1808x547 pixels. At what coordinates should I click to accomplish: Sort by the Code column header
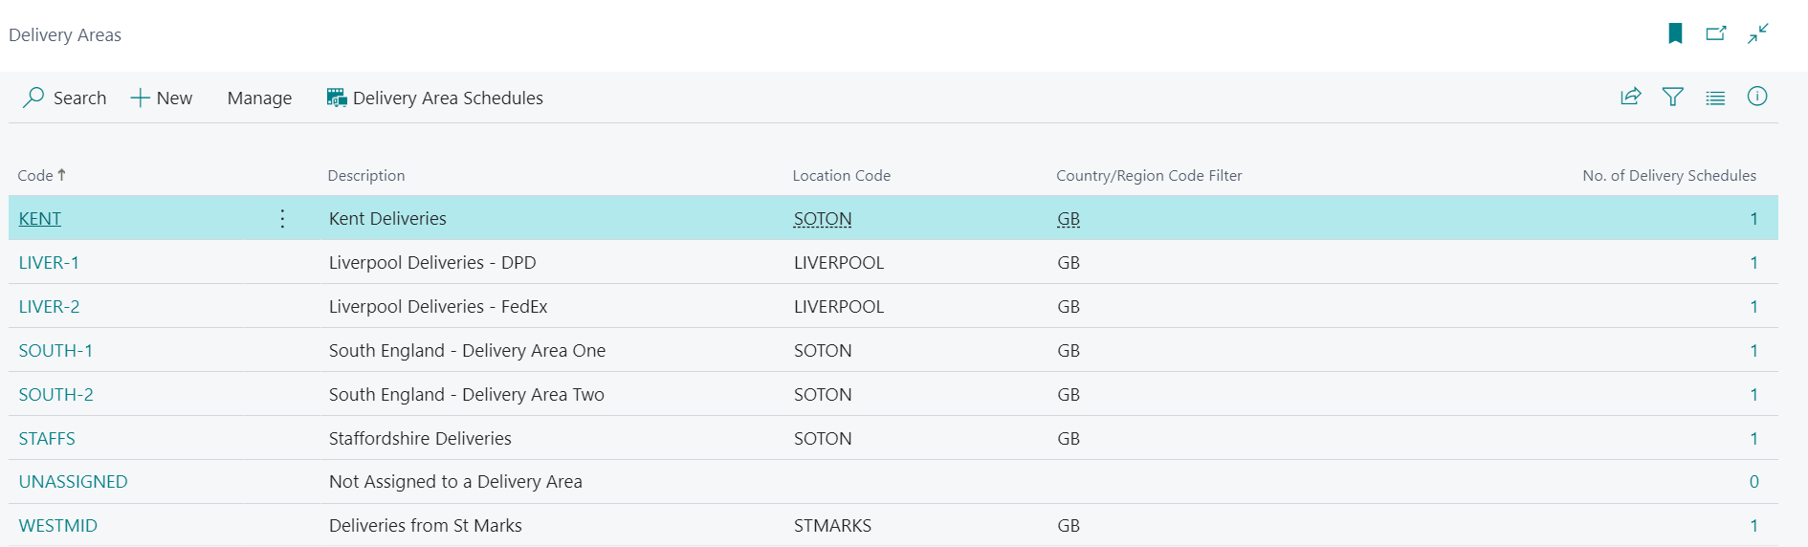coord(36,176)
